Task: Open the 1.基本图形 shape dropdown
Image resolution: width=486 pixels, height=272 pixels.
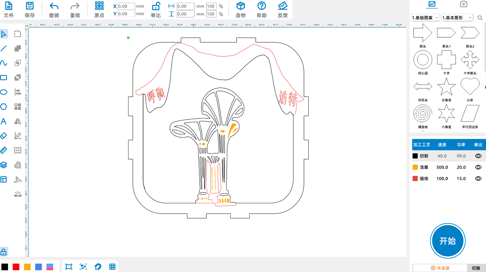Action: coord(457,18)
